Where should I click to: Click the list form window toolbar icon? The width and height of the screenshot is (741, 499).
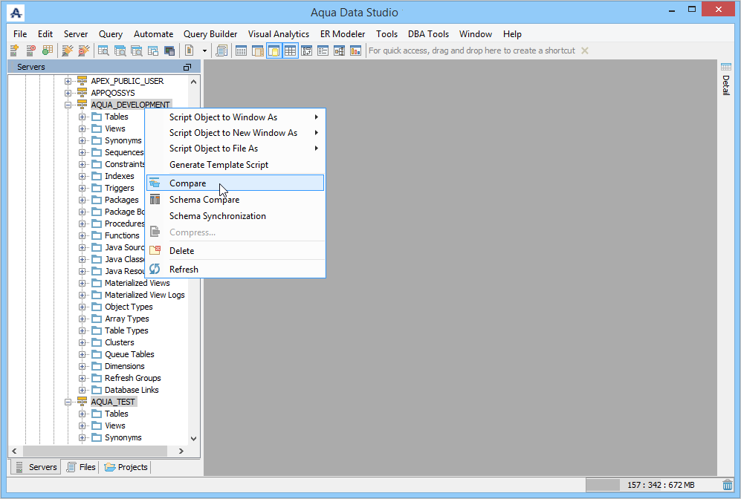(323, 50)
